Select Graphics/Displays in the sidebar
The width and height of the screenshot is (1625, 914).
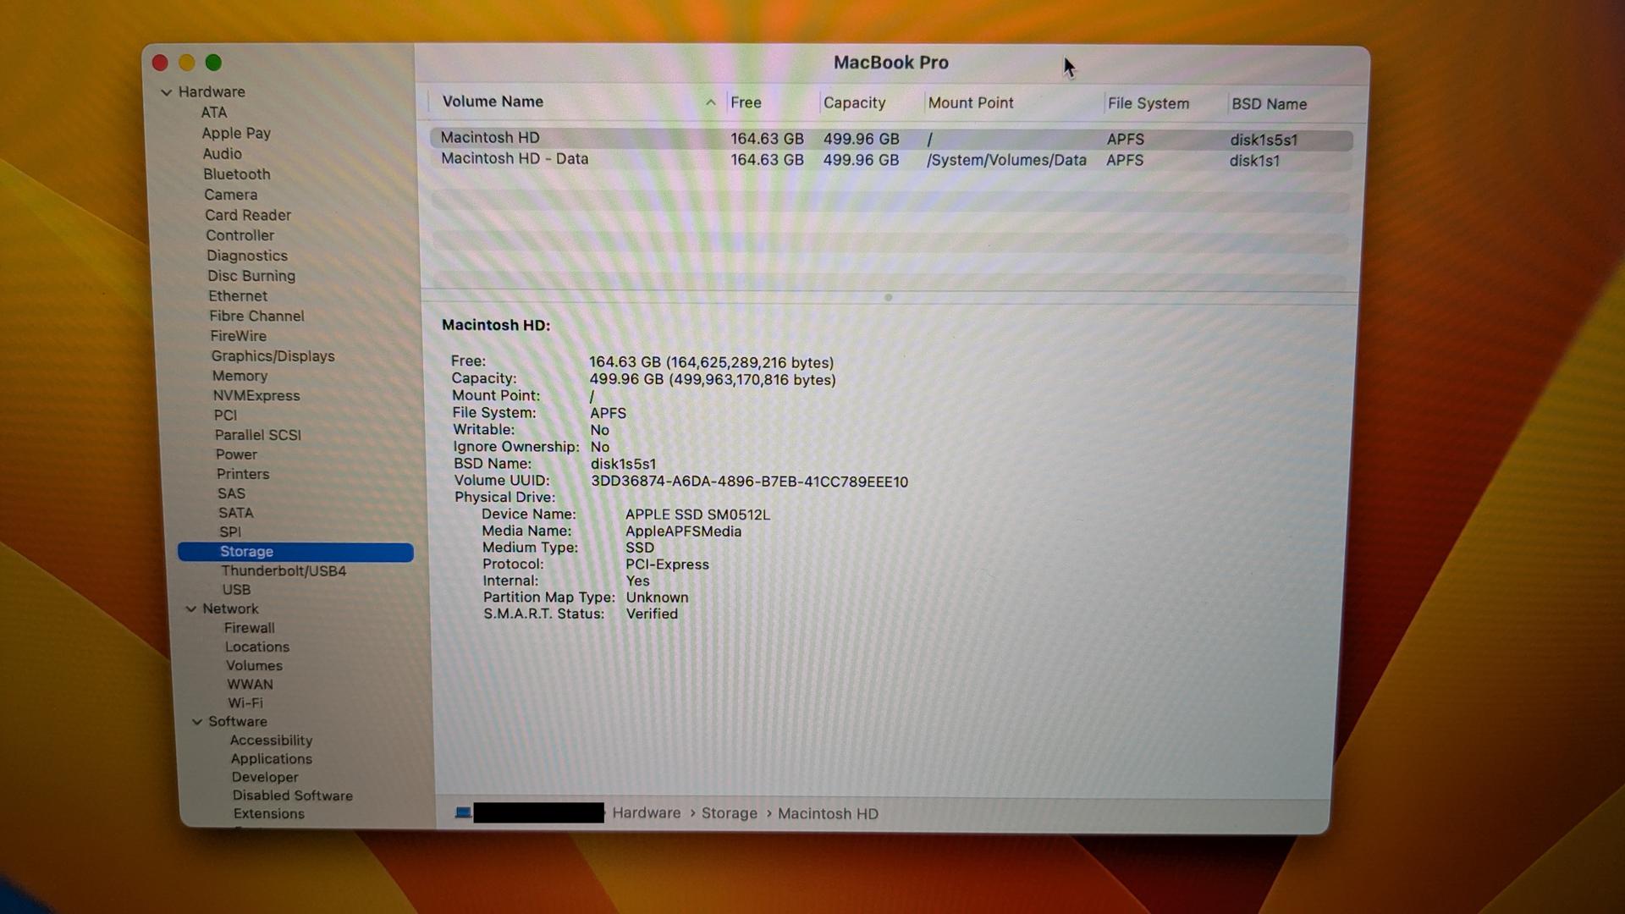coord(273,356)
